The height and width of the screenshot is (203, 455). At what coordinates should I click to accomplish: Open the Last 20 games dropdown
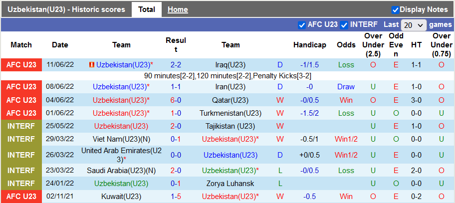coord(414,25)
